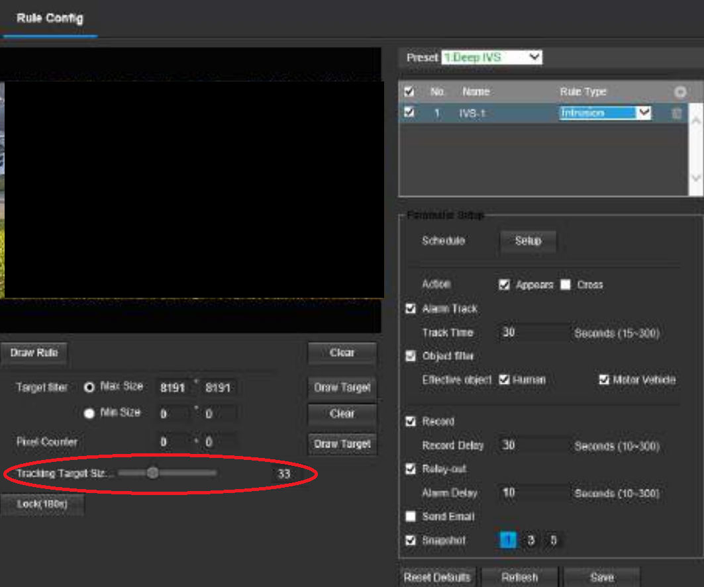Select the Max Size radio button
Screen dimensions: 704x587
pyautogui.click(x=89, y=387)
